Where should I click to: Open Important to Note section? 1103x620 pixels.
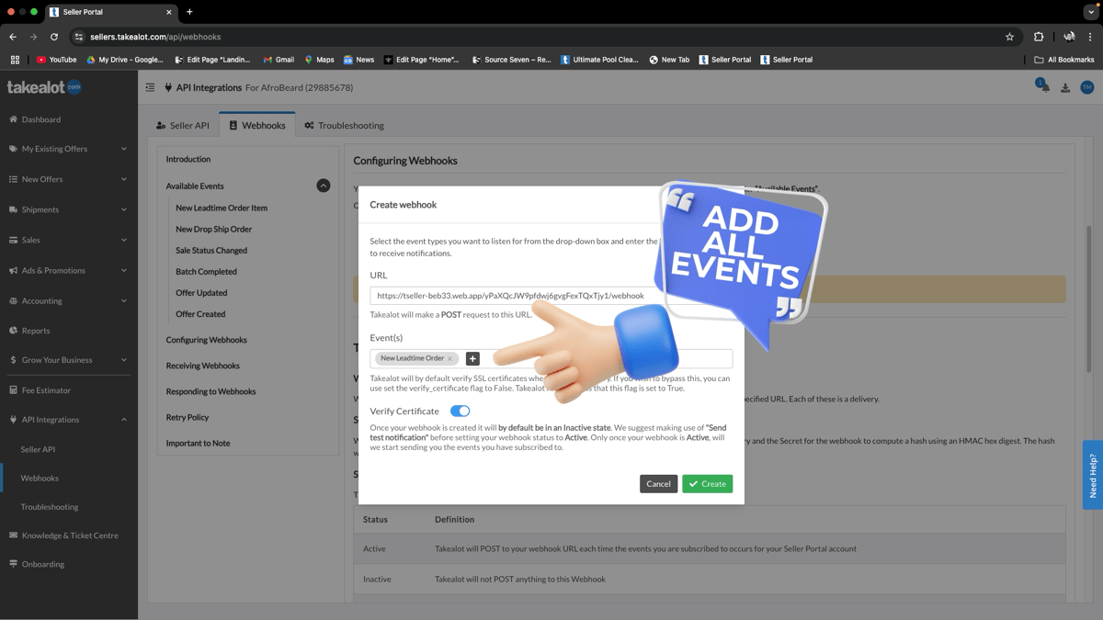click(x=198, y=443)
